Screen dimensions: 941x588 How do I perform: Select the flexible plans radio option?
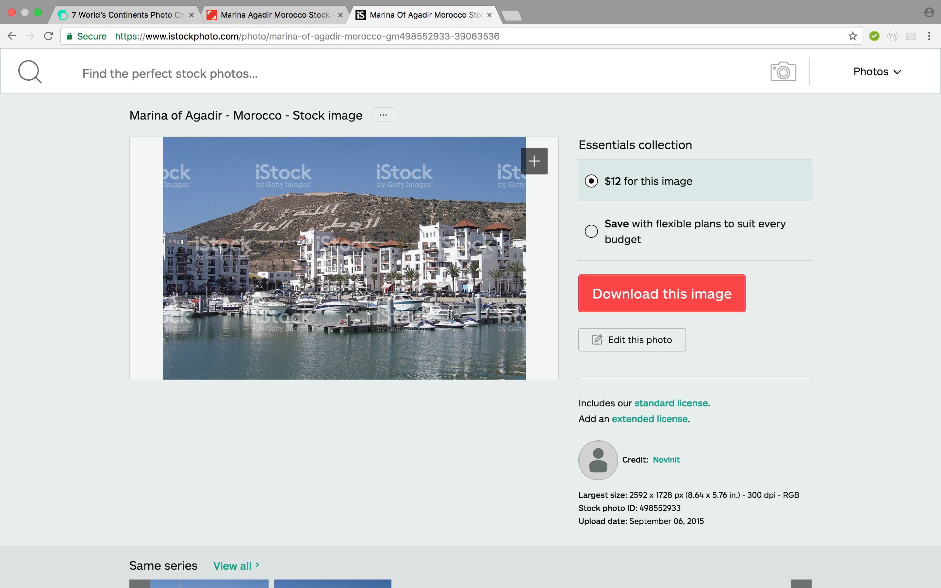591,231
